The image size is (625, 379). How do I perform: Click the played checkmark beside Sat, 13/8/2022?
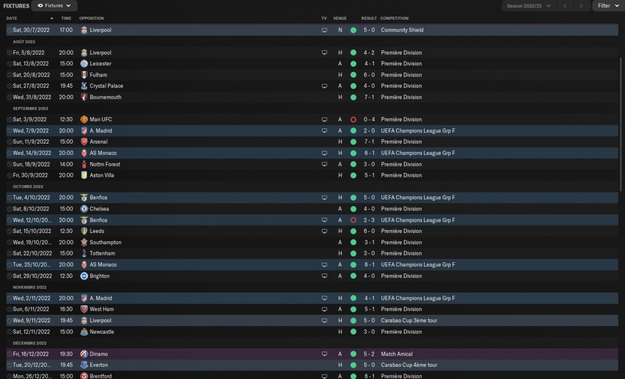pos(9,63)
